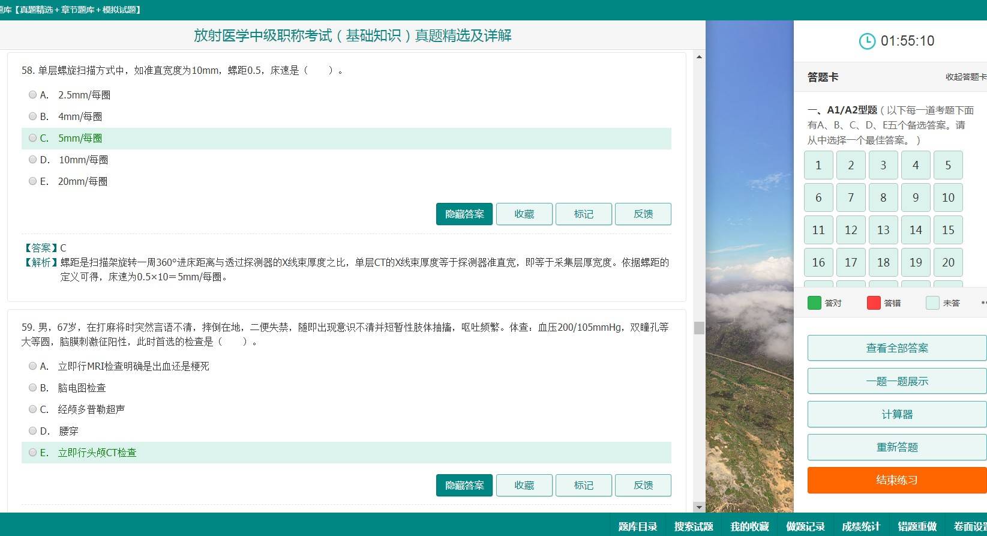Open question 8 from the answer card
The width and height of the screenshot is (987, 536).
(x=883, y=197)
